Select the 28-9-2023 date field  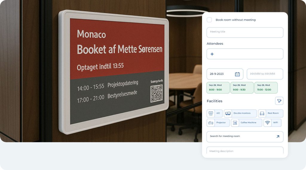click(225, 74)
